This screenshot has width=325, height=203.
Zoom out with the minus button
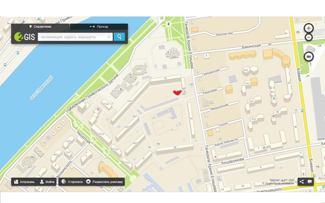(x=309, y=37)
